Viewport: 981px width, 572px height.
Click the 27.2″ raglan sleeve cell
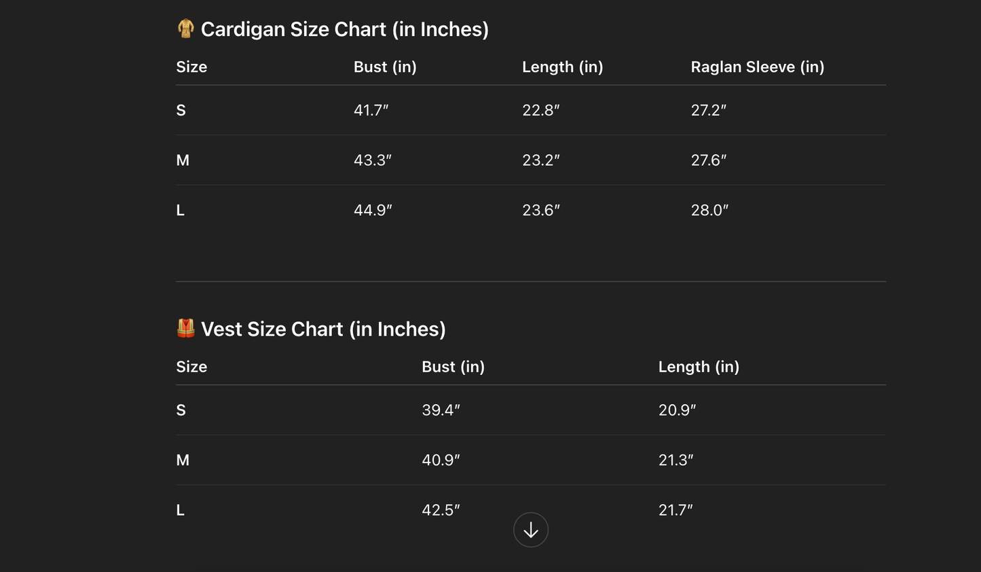click(x=708, y=110)
